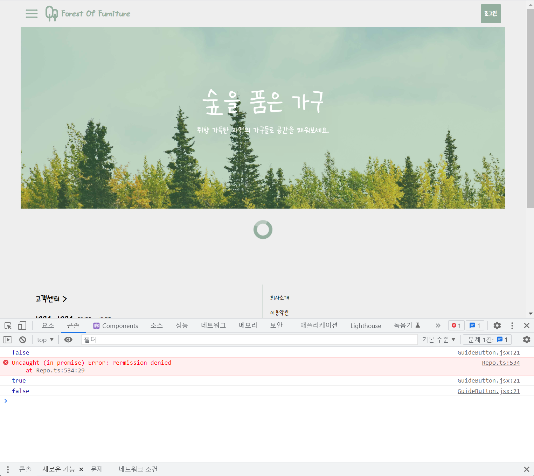534x476 pixels.
Task: Close the bottom drawer
Action: point(526,469)
